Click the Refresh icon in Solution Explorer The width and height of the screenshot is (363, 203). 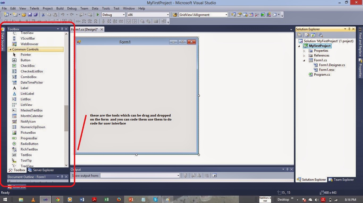pyautogui.click(x=313, y=35)
